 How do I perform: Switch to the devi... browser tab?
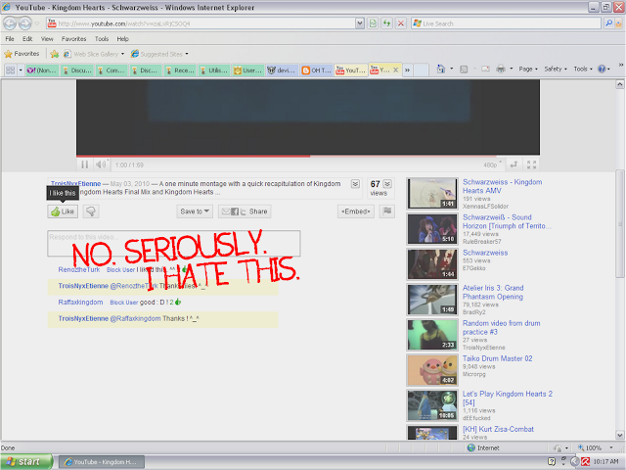pyautogui.click(x=282, y=70)
